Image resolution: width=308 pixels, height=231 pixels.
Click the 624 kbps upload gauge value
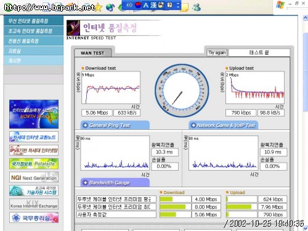tap(272, 199)
